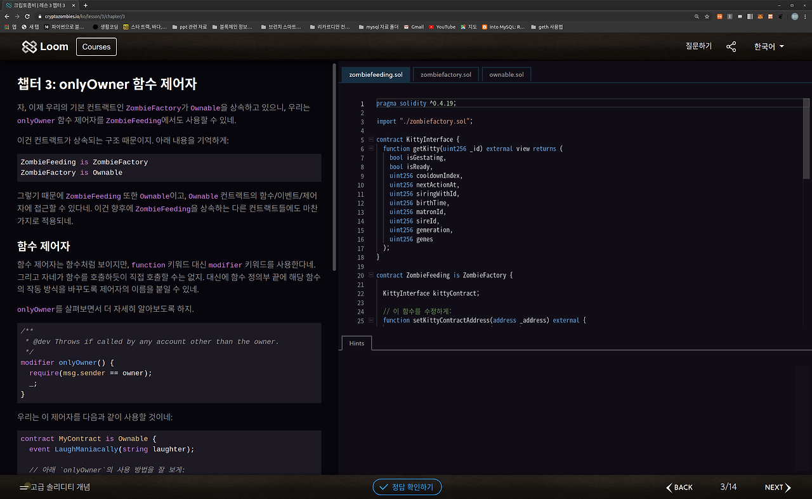Open the Gmail bookmark
The width and height of the screenshot is (812, 499).
click(414, 27)
